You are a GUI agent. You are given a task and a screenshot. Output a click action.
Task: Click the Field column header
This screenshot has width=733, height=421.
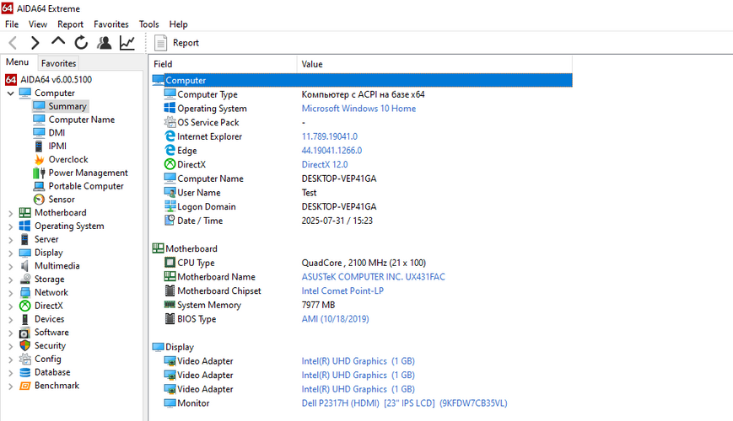pyautogui.click(x=224, y=64)
